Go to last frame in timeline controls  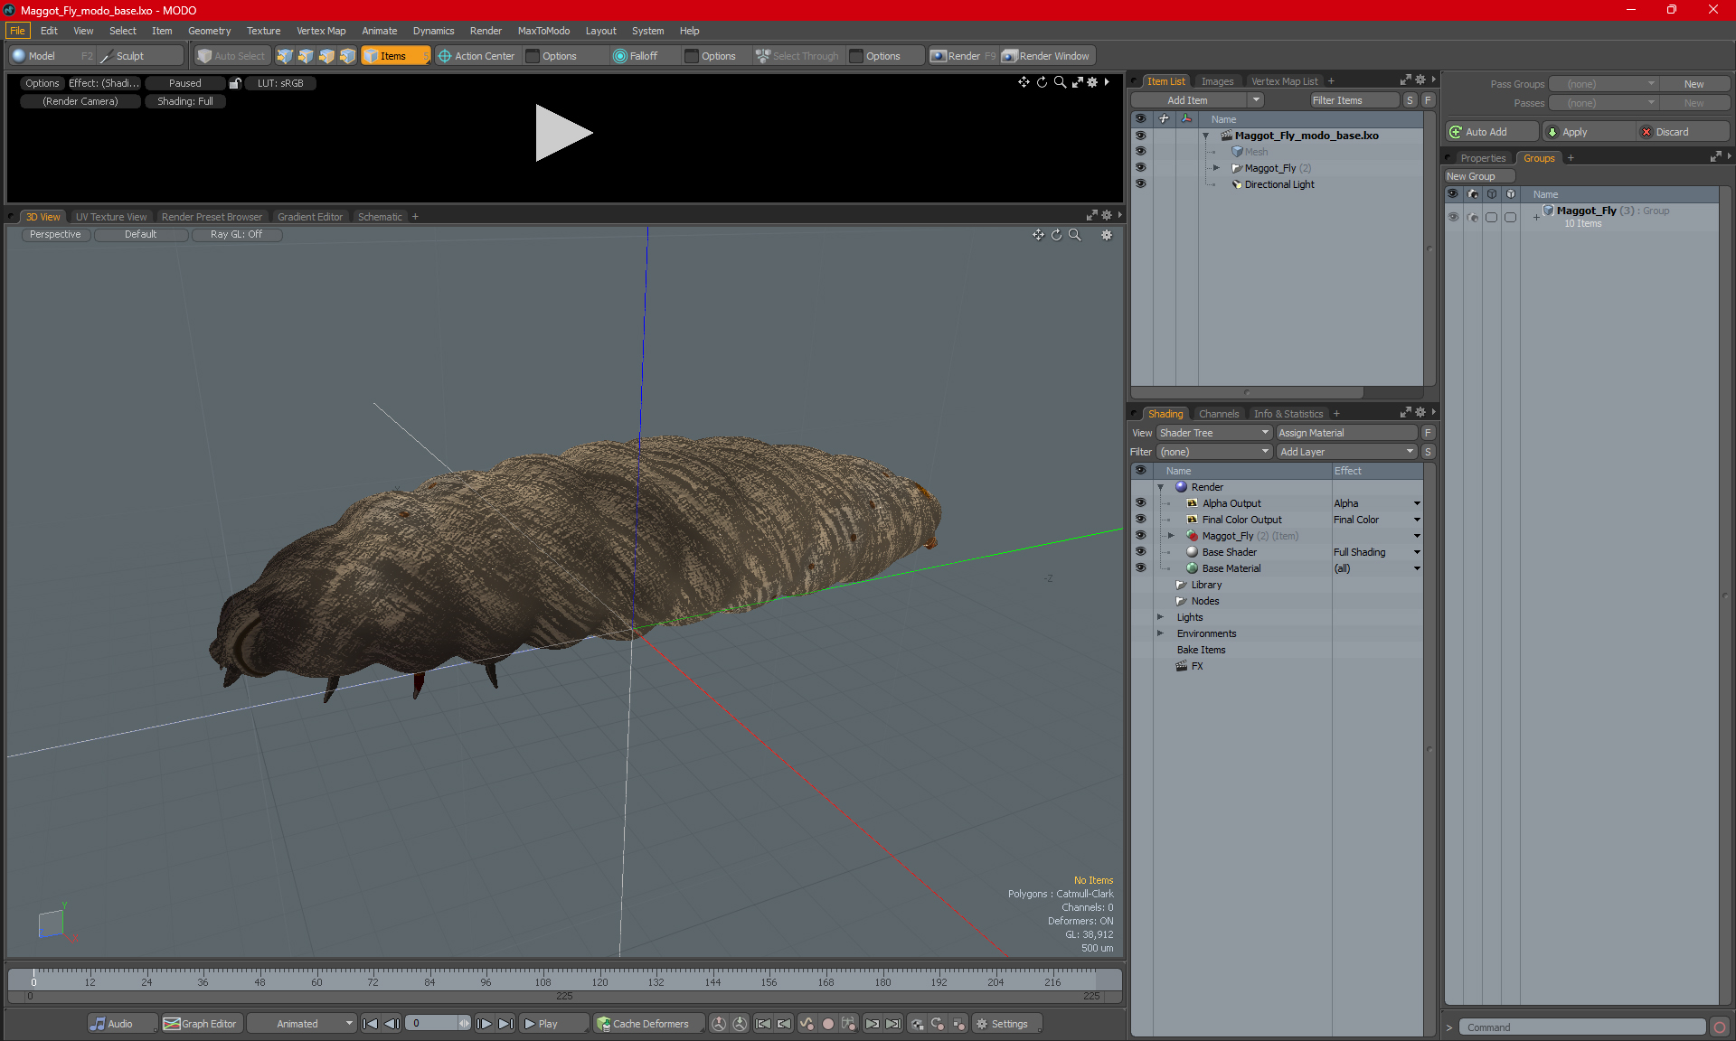coord(506,1024)
